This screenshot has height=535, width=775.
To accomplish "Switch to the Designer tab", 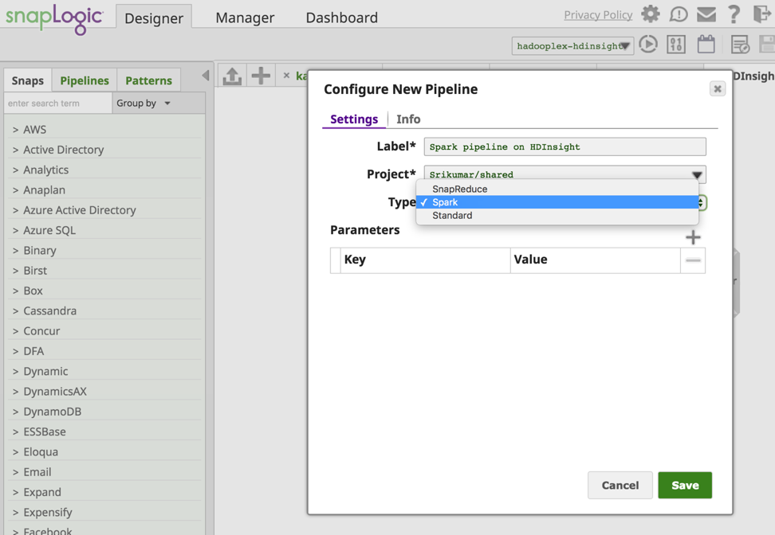I will point(154,18).
